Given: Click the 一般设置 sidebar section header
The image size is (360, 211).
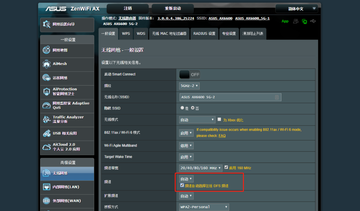Looking at the screenshot, I should pyautogui.click(x=67, y=40).
